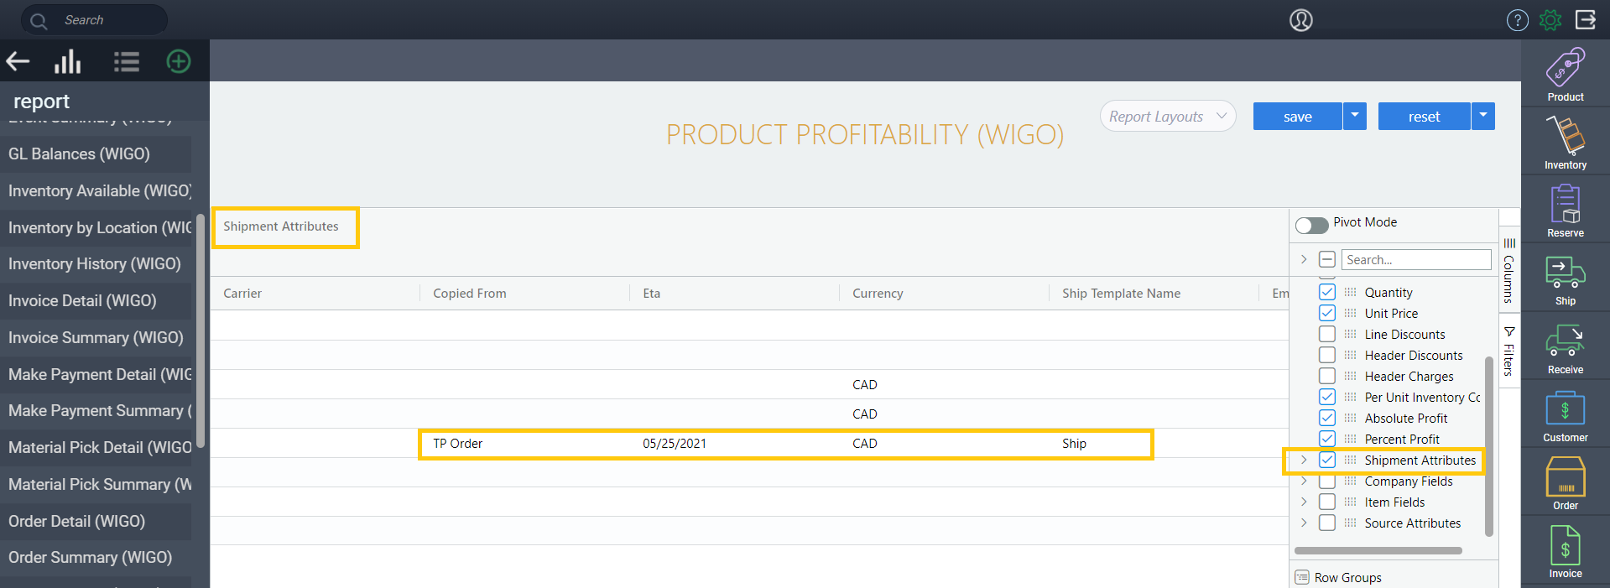Expand all columns chevron beside search
Screen dimensions: 1610x588
tap(1304, 259)
